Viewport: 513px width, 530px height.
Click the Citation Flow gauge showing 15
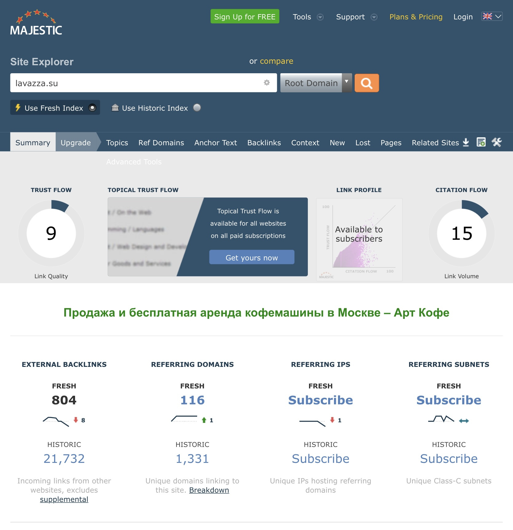click(x=462, y=233)
